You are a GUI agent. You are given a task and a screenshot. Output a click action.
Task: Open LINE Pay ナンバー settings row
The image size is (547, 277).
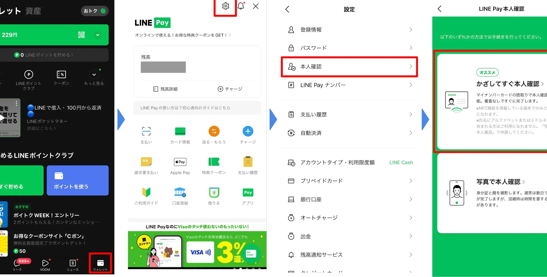(350, 85)
